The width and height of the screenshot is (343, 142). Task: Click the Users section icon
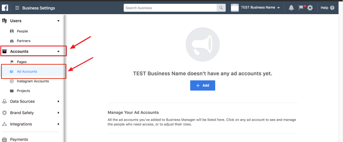pos(4,21)
